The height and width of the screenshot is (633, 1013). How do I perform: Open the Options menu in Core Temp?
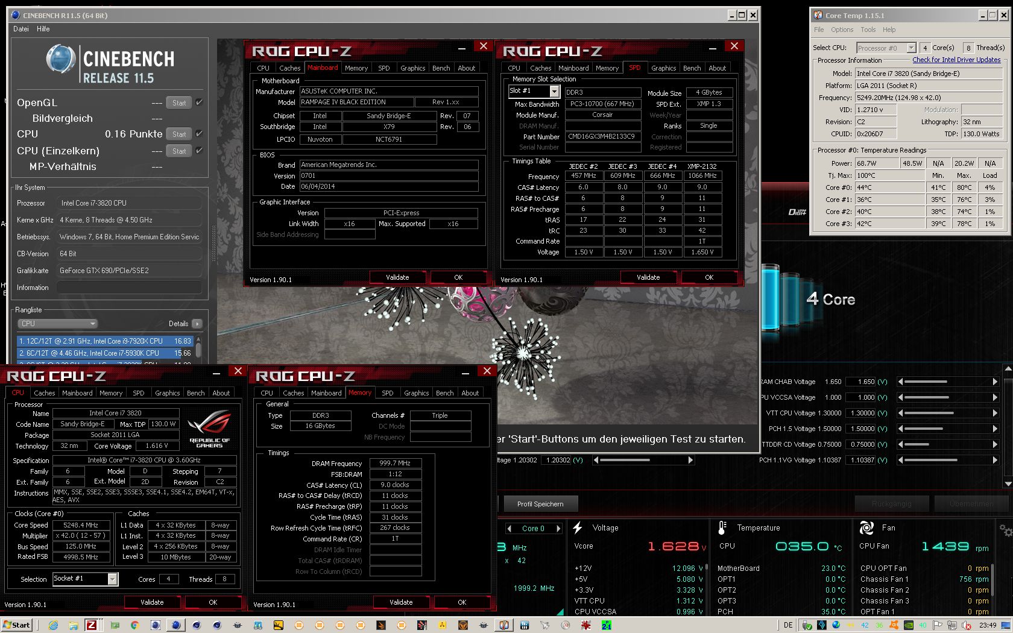click(842, 30)
